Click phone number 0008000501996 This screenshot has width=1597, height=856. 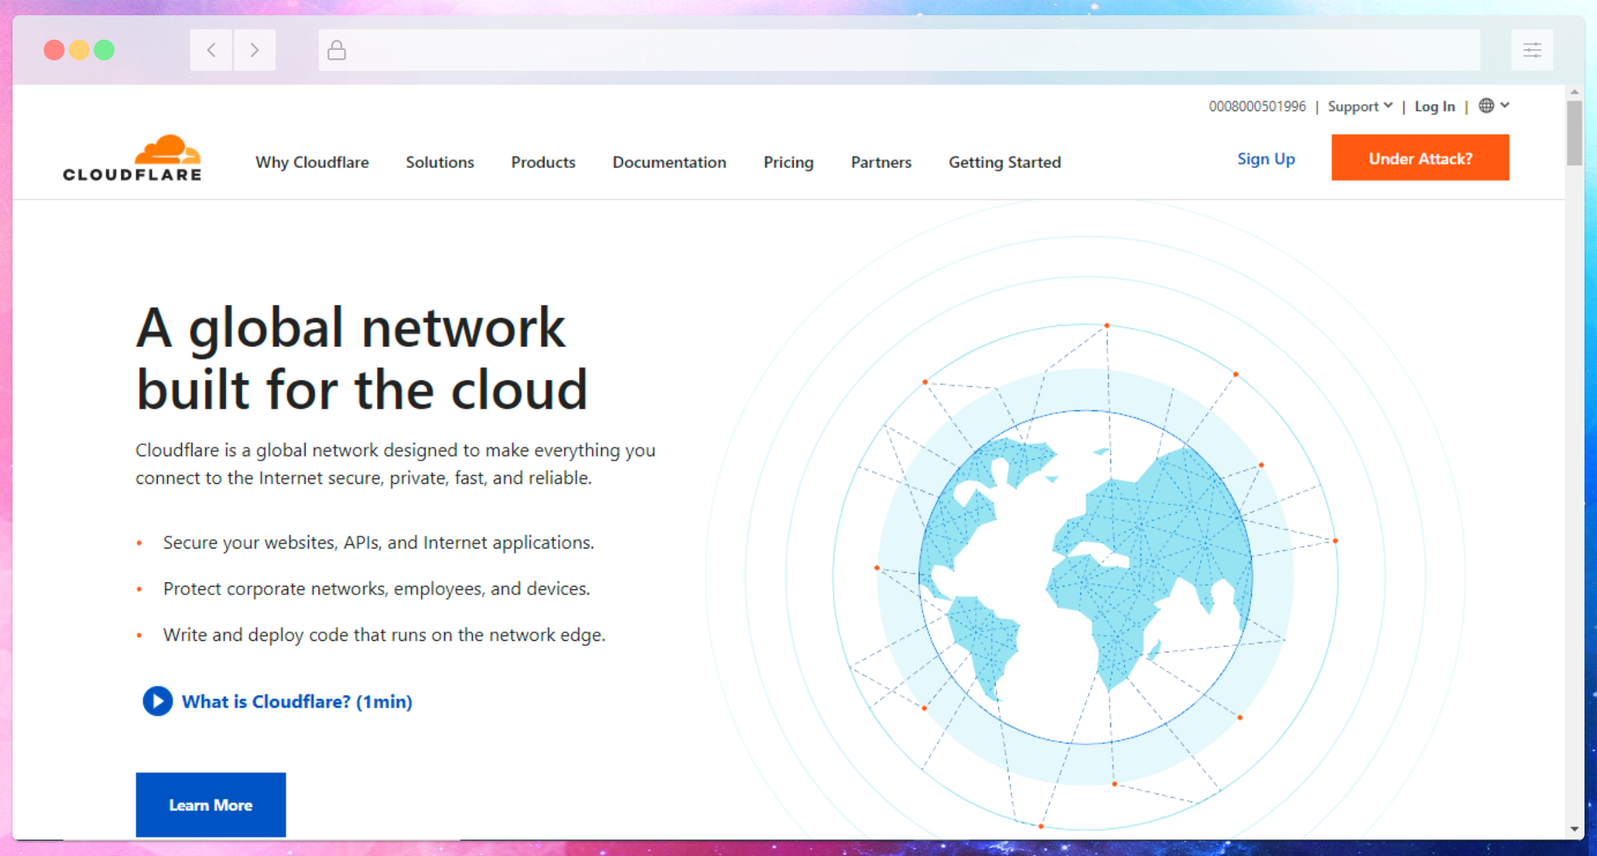click(1257, 106)
